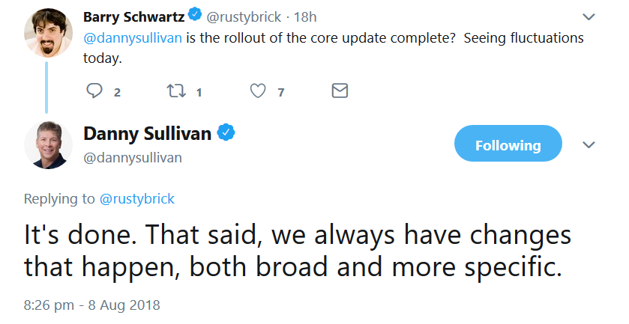Click the reply icon on Barry's tweet
The width and height of the screenshot is (629, 324).
(94, 91)
